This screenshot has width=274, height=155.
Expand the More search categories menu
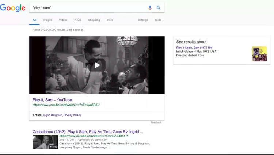110,20
